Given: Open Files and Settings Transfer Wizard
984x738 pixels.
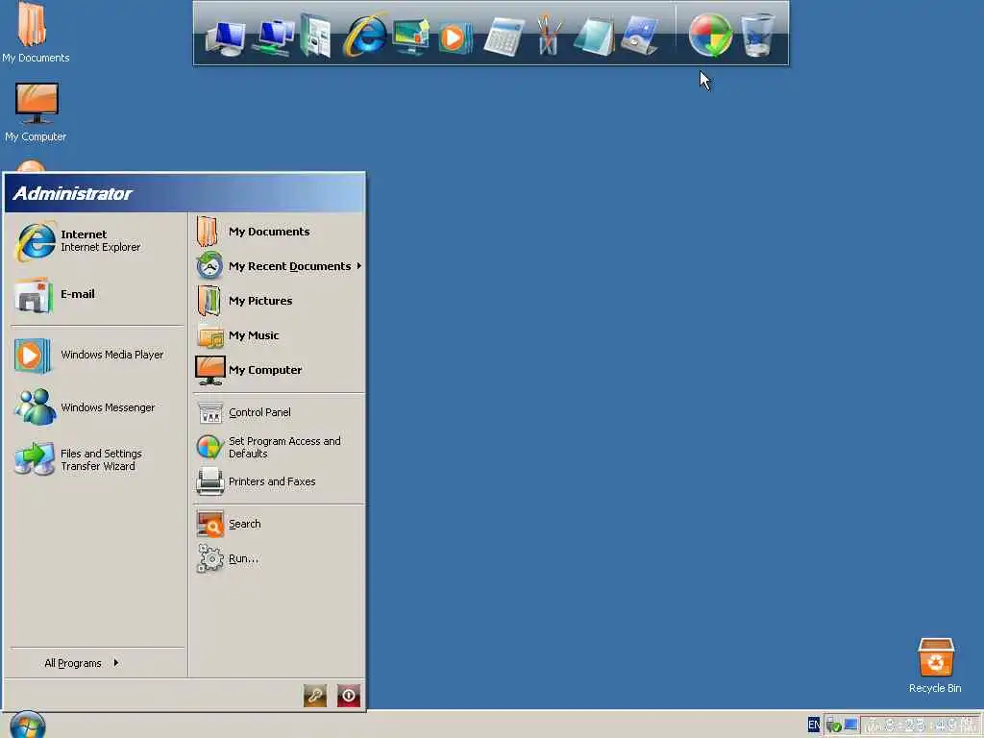Looking at the screenshot, I should (97, 460).
